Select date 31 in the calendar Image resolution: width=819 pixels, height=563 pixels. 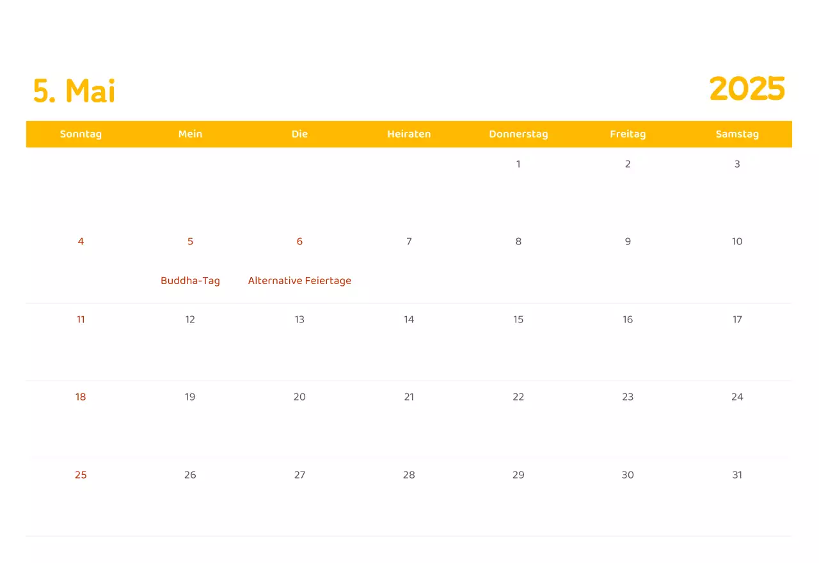737,475
